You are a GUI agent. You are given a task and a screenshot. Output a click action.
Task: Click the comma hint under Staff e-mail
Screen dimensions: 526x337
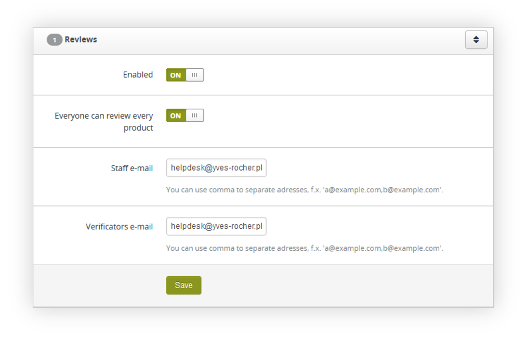[305, 190]
